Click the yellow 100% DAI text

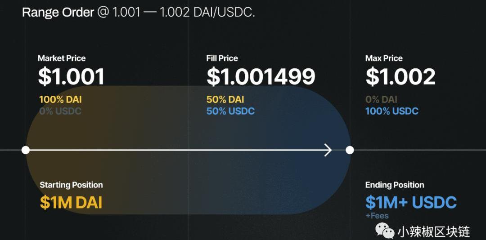[x=60, y=100]
